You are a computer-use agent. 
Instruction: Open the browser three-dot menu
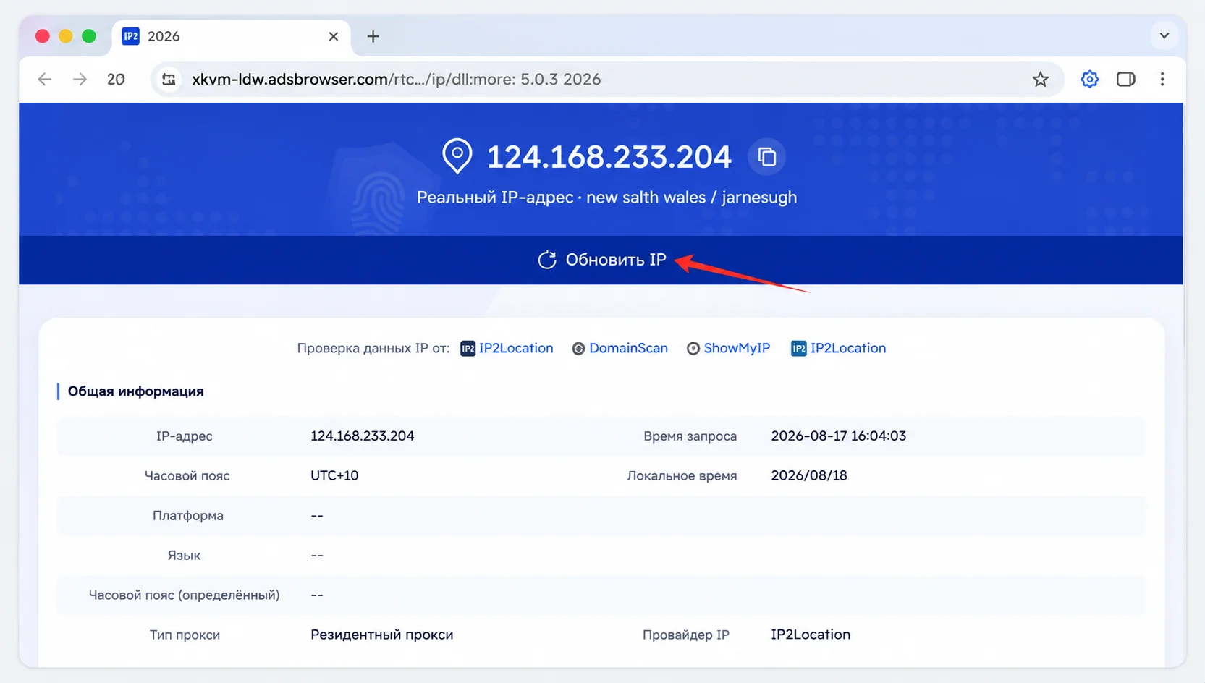pos(1162,80)
